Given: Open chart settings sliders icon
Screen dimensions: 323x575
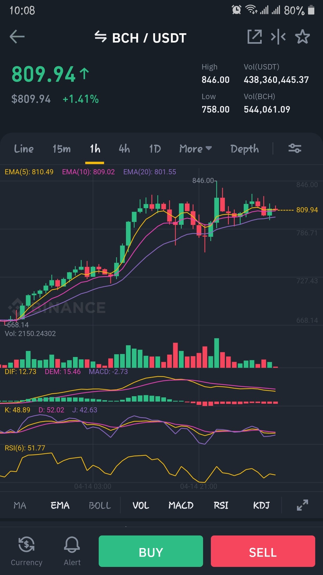Looking at the screenshot, I should click(x=295, y=148).
